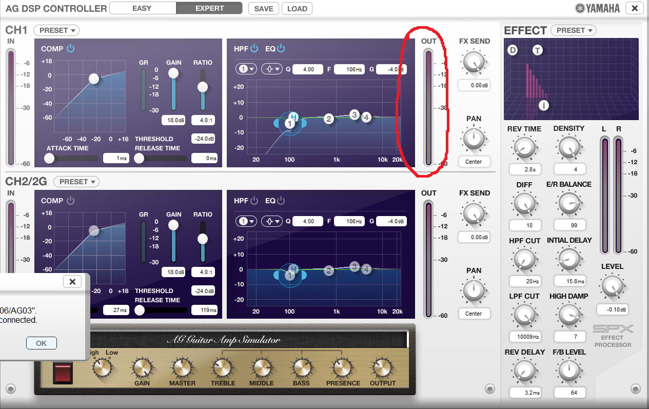Click the HPF CUT knob
The width and height of the screenshot is (649, 409).
524,260
